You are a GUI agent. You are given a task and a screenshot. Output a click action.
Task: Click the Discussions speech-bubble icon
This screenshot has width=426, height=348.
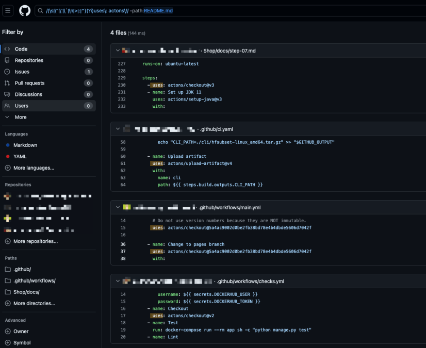pos(7,94)
